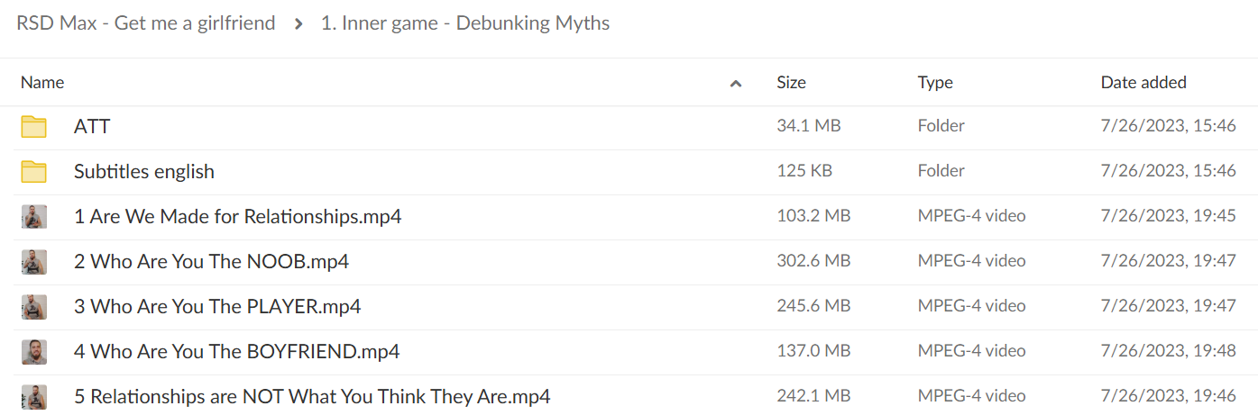Select file 1 Are We Made for Relationships.mp4

click(238, 216)
